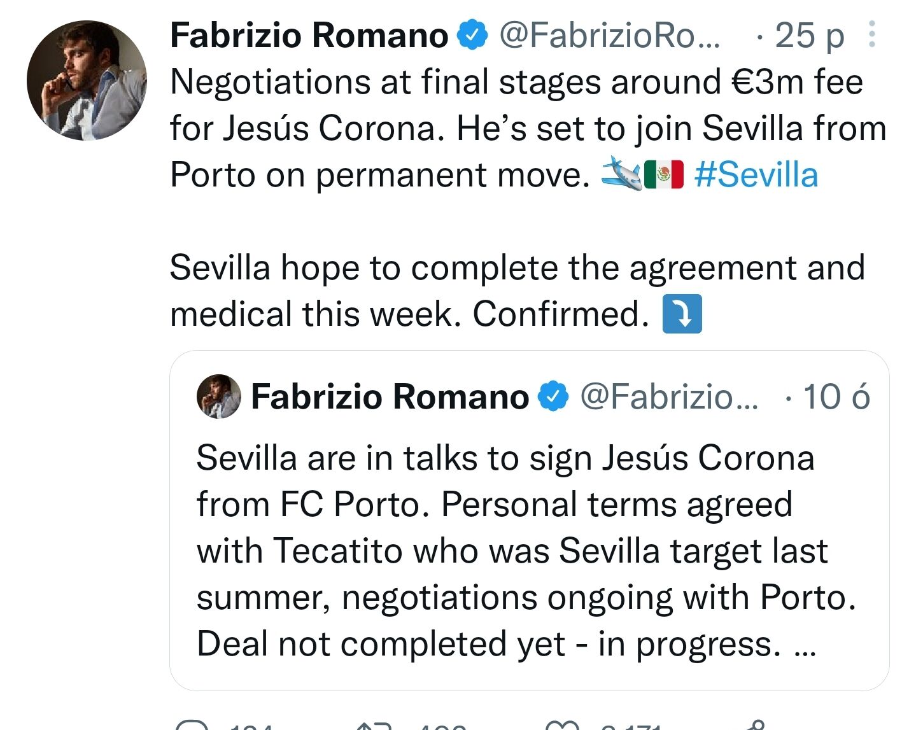Click the Mexico flag emoji
Image resolution: width=916 pixels, height=730 pixels.
pos(663,174)
